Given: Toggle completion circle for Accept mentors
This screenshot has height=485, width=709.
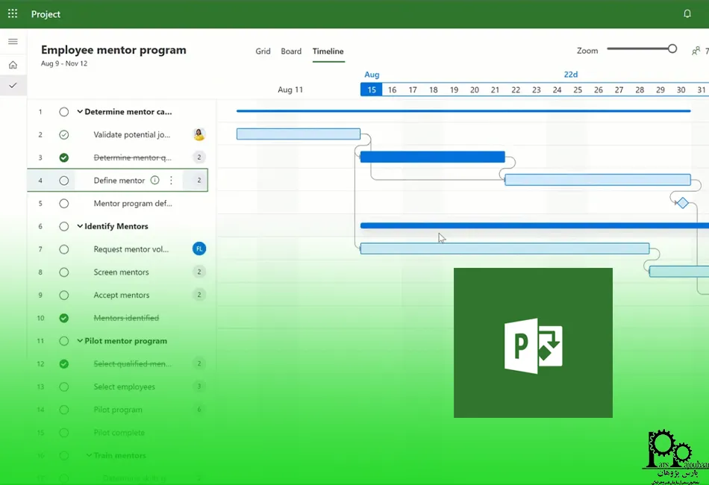Looking at the screenshot, I should (64, 295).
